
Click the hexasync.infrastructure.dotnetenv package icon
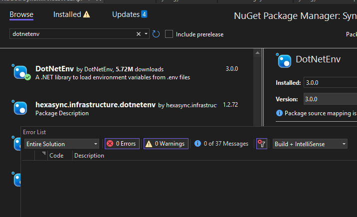point(20,108)
